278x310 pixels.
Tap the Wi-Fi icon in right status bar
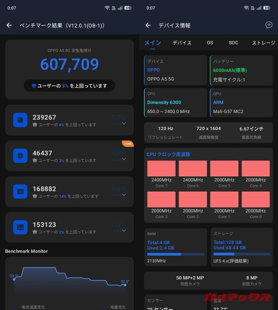point(246,8)
